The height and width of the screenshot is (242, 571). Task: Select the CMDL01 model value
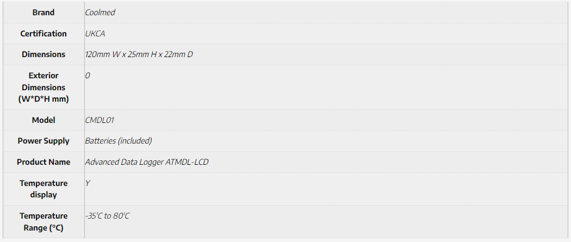(100, 120)
